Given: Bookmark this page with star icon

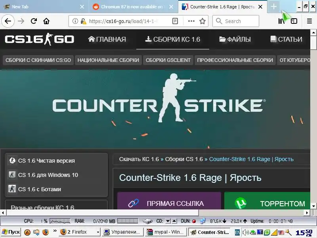Looking at the screenshot, I should coord(202,21).
